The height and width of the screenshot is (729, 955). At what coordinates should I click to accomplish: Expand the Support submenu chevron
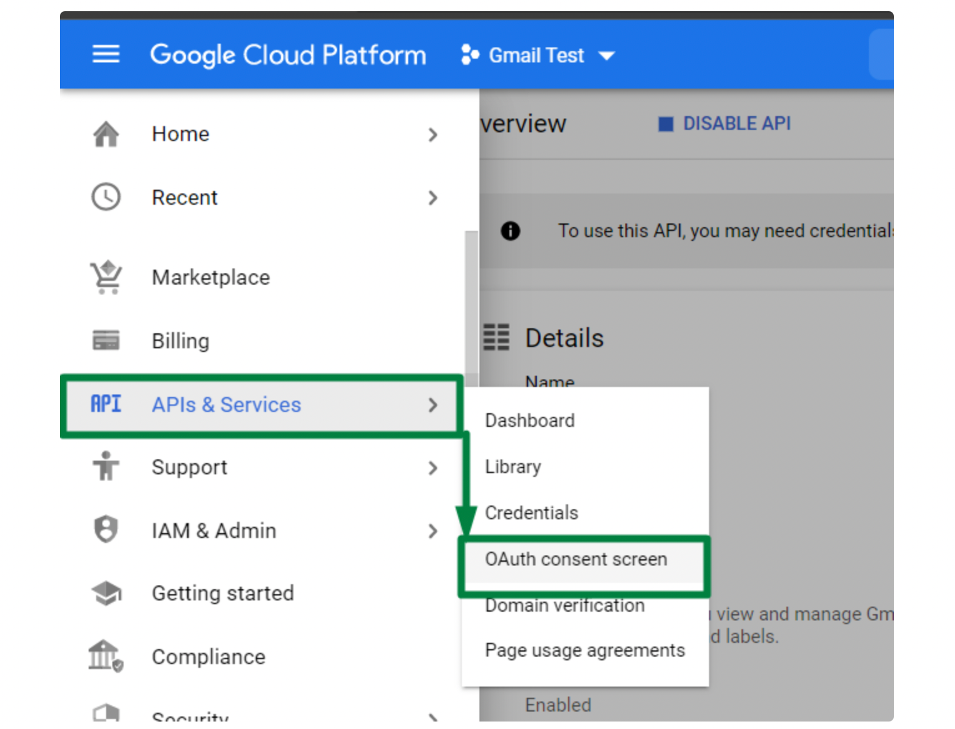point(433,468)
